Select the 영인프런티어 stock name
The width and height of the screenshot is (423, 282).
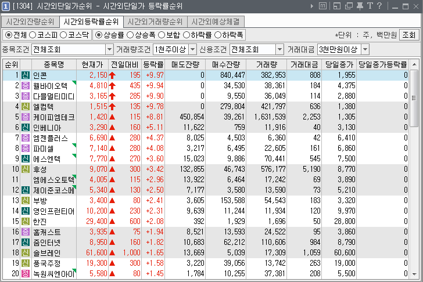coord(53,211)
